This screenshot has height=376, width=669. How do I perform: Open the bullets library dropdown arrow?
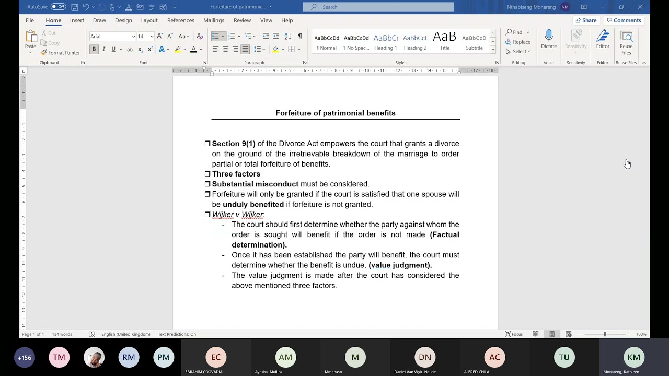point(223,36)
